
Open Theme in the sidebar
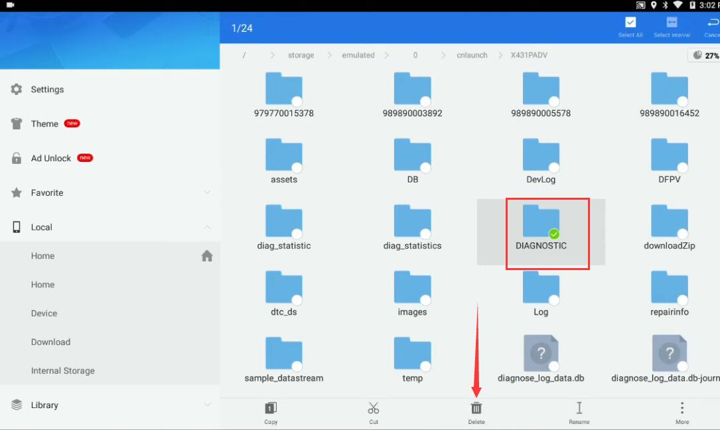(x=44, y=124)
